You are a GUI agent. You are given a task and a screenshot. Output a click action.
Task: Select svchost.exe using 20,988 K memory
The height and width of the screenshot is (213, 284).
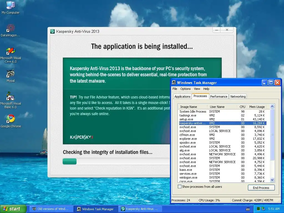[223, 158]
